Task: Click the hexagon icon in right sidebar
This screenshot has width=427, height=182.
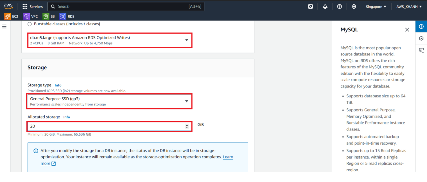Action: tap(421, 39)
